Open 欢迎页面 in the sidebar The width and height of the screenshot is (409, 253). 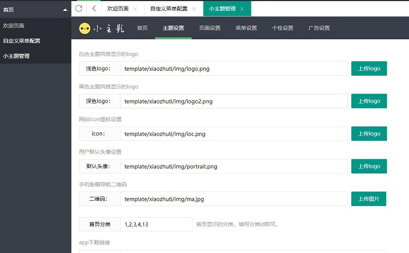coord(14,26)
